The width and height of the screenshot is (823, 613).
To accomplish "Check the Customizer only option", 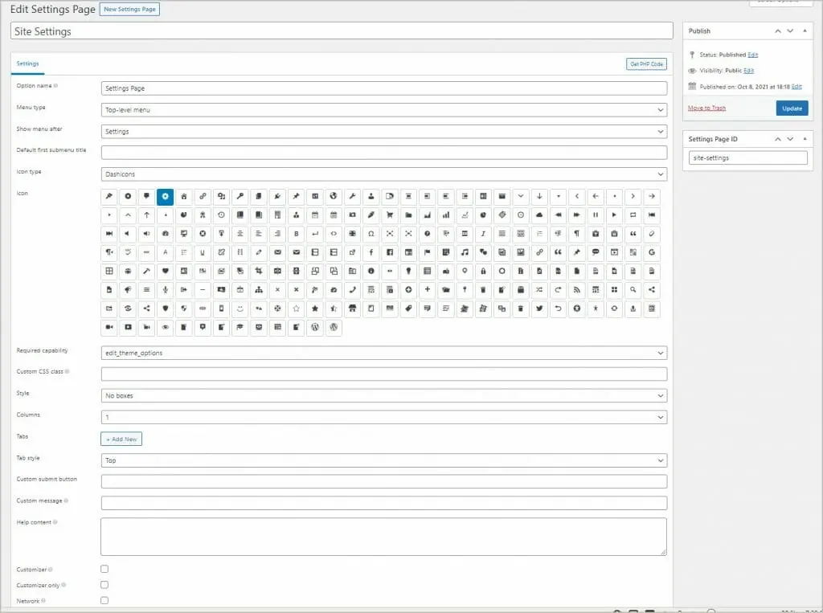I will pos(104,584).
